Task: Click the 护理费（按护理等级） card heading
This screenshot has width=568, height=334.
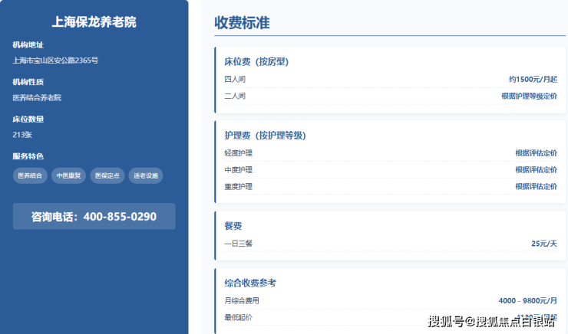Action: pos(265,136)
